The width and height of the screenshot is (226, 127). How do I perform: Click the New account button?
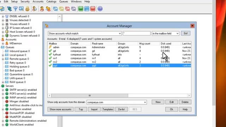tap(158, 102)
